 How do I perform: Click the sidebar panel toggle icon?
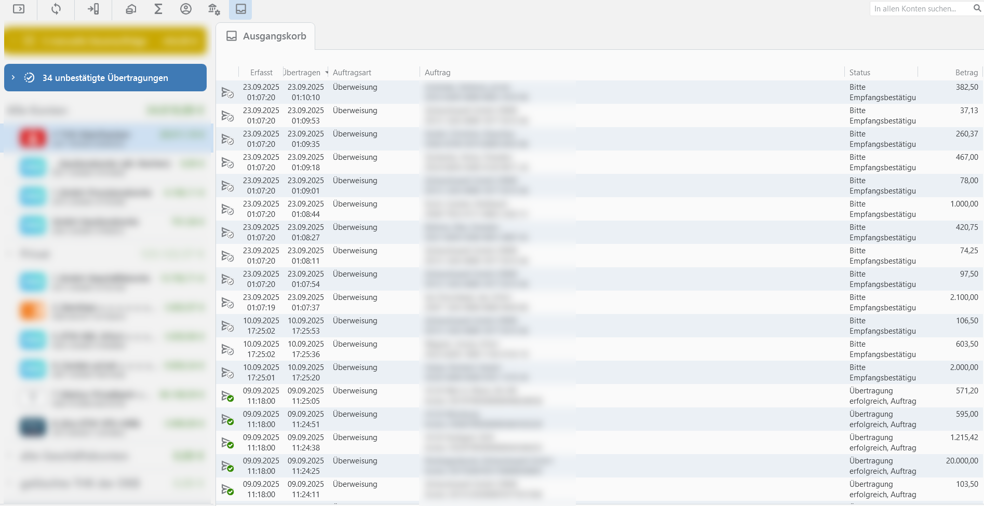click(19, 9)
